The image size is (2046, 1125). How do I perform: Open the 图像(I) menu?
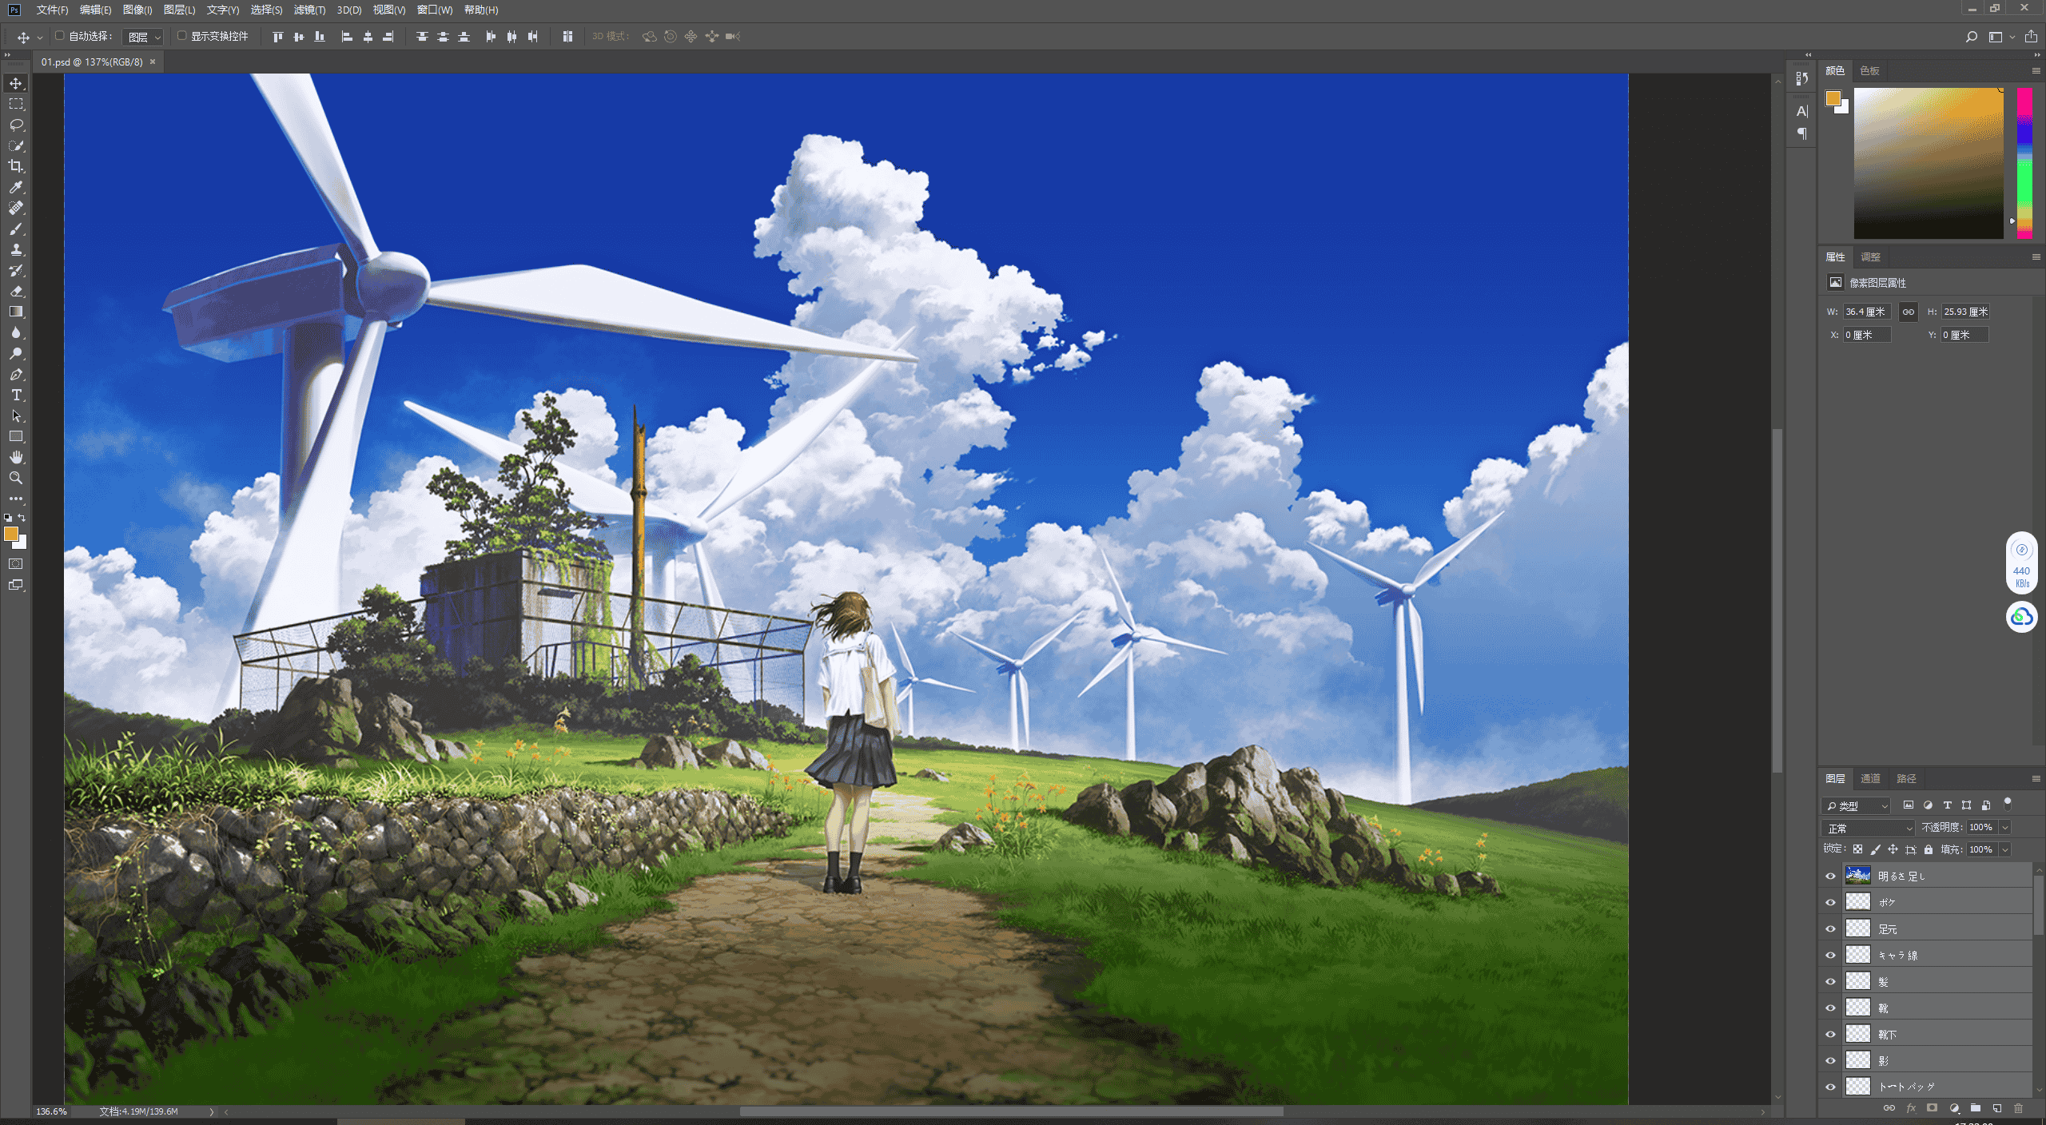coord(137,10)
